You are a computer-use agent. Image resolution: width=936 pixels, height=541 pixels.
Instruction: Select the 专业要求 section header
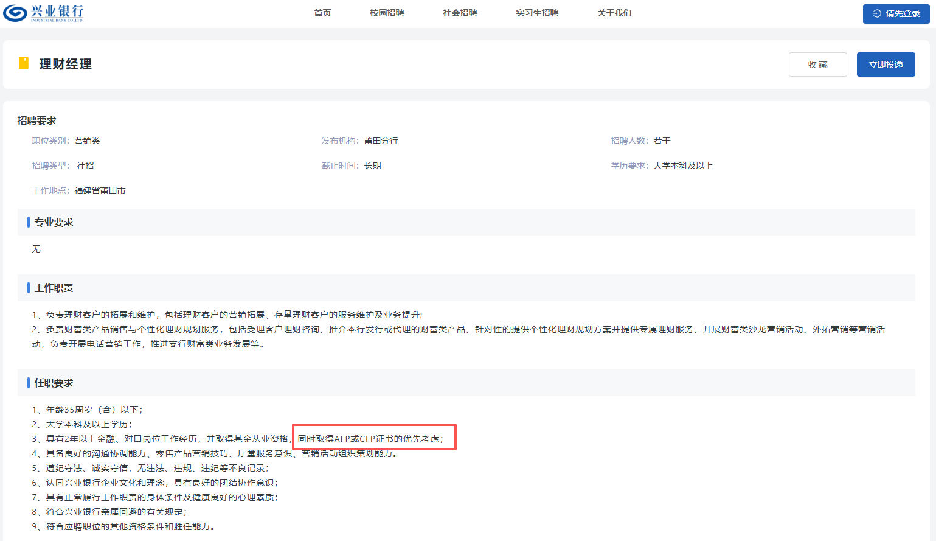pyautogui.click(x=54, y=222)
